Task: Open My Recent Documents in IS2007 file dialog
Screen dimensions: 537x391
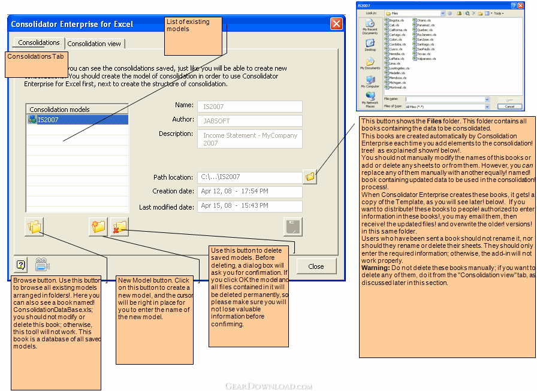Action: point(370,26)
